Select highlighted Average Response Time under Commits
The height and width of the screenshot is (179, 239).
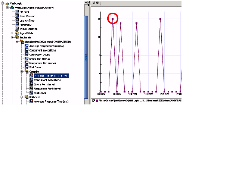[x=52, y=76]
